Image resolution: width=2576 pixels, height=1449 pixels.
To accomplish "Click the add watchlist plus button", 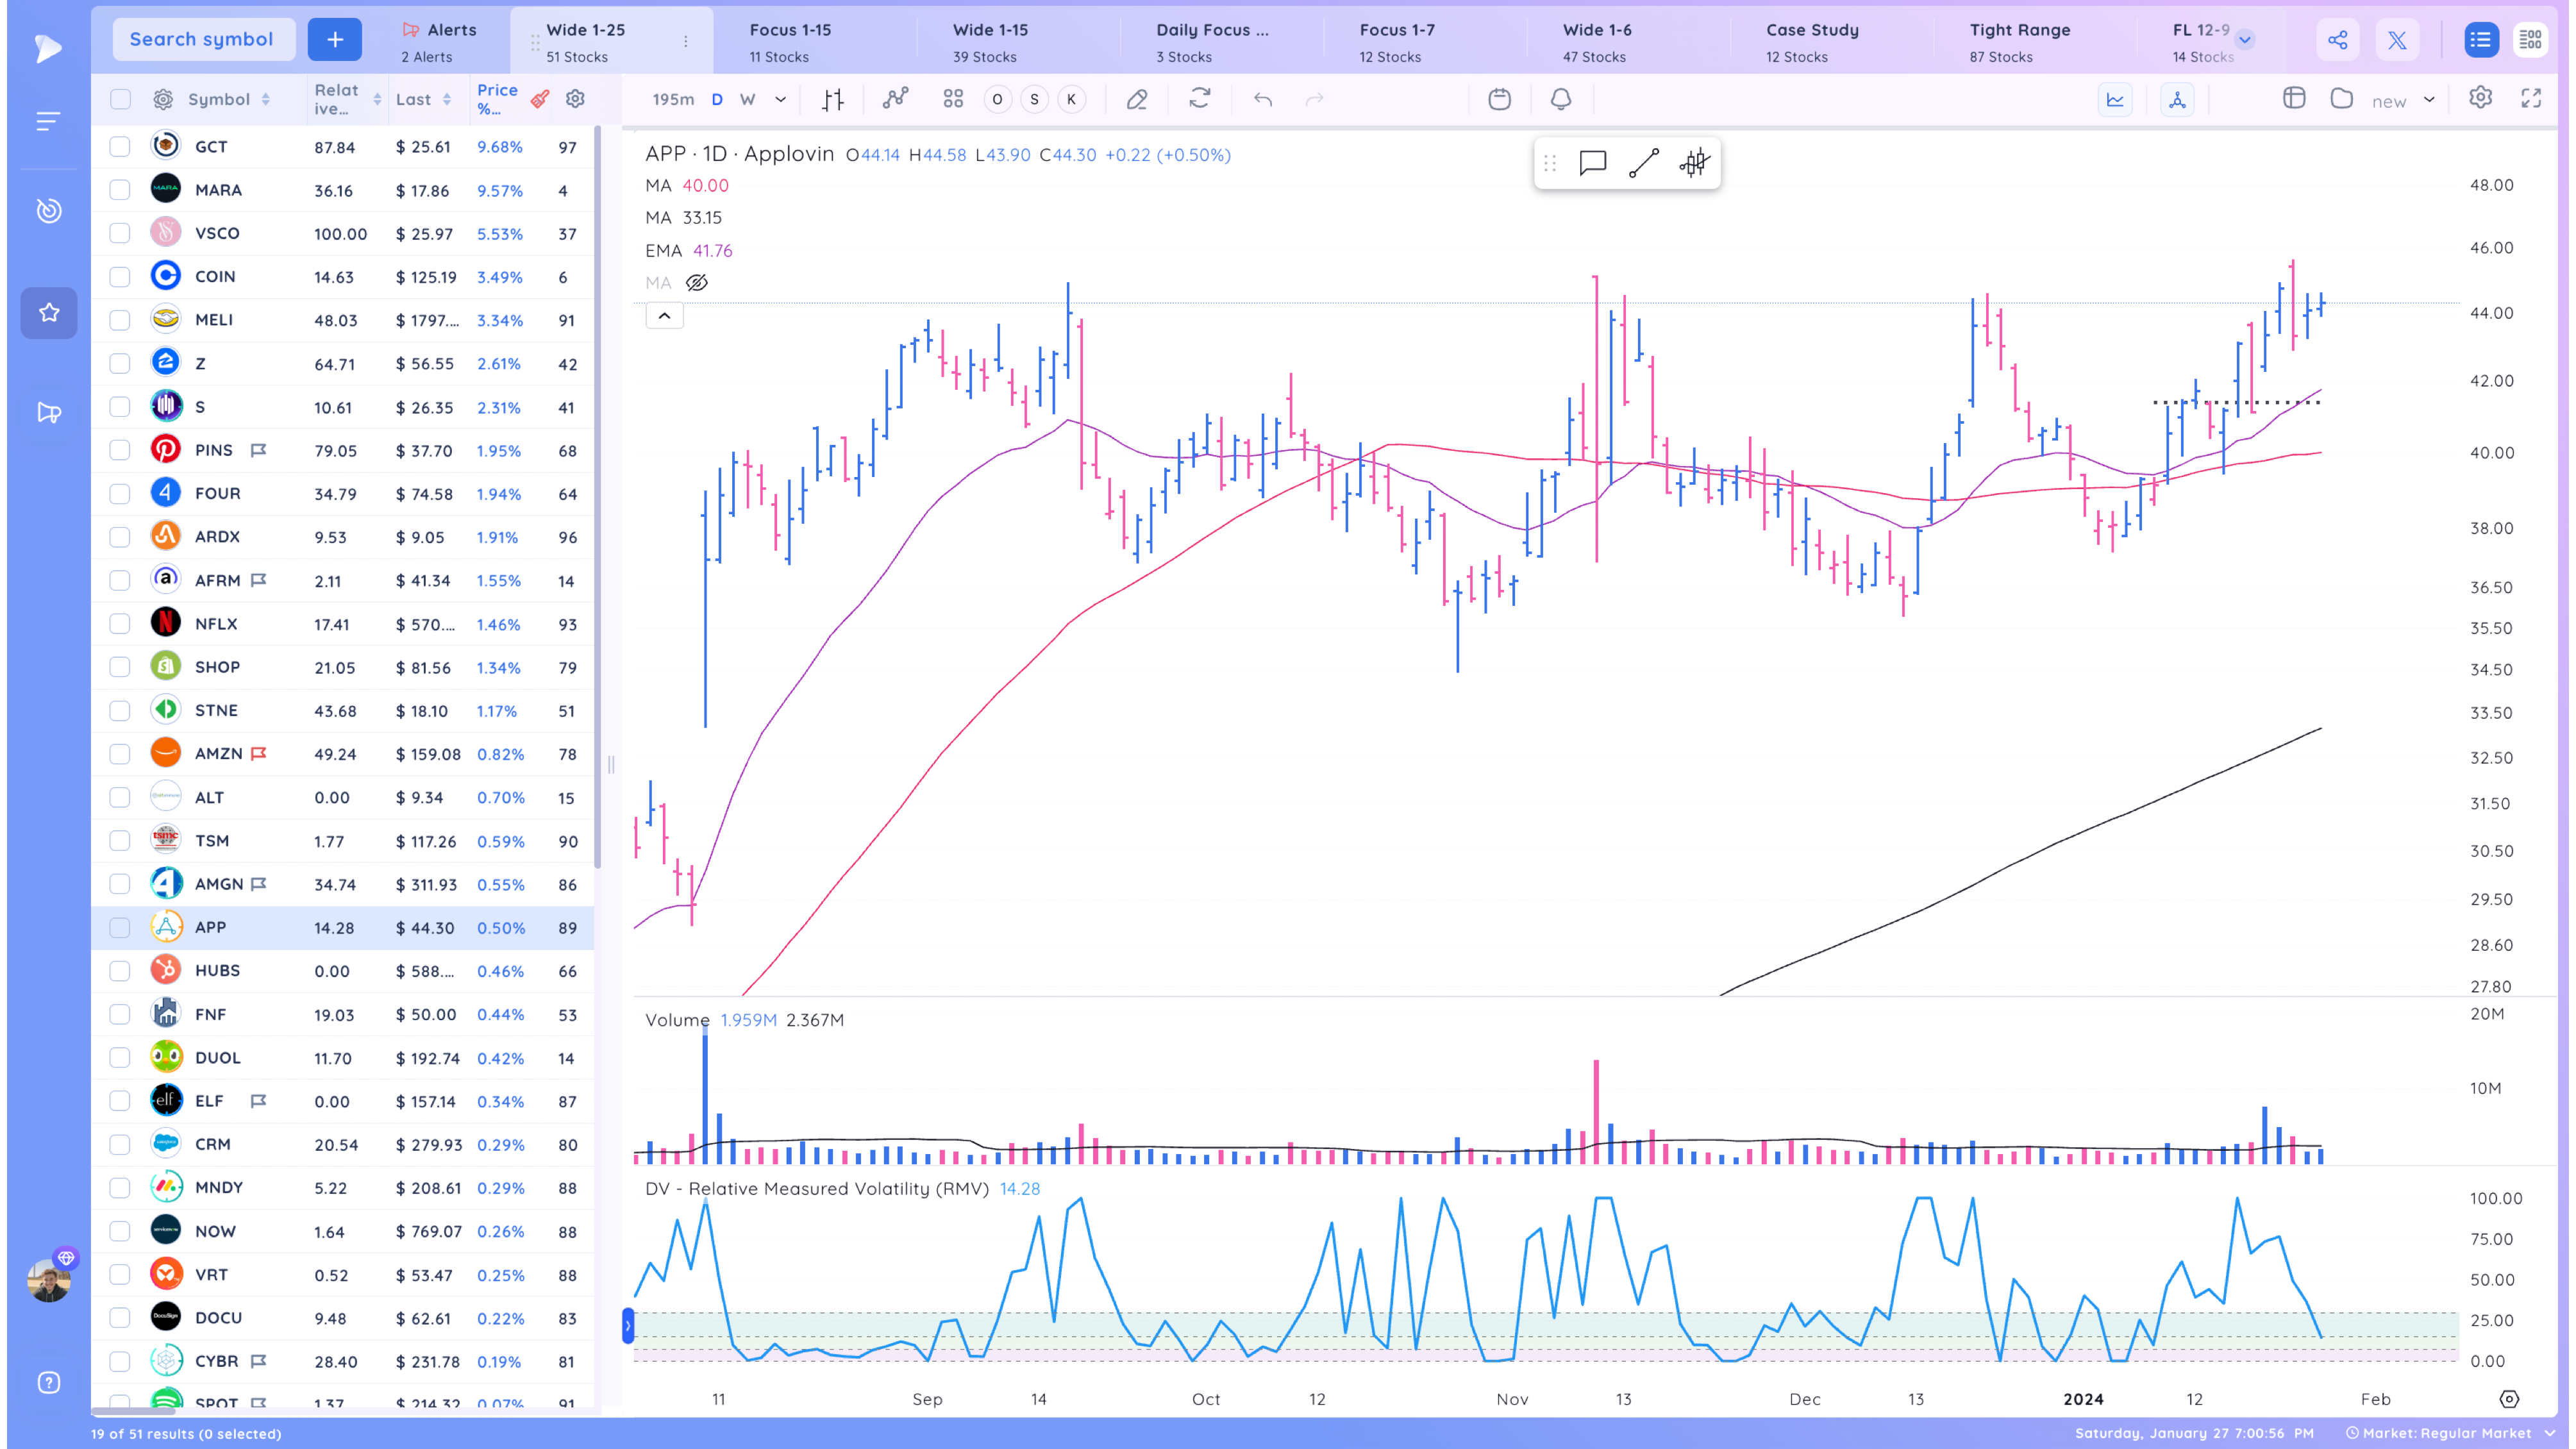I will [334, 39].
